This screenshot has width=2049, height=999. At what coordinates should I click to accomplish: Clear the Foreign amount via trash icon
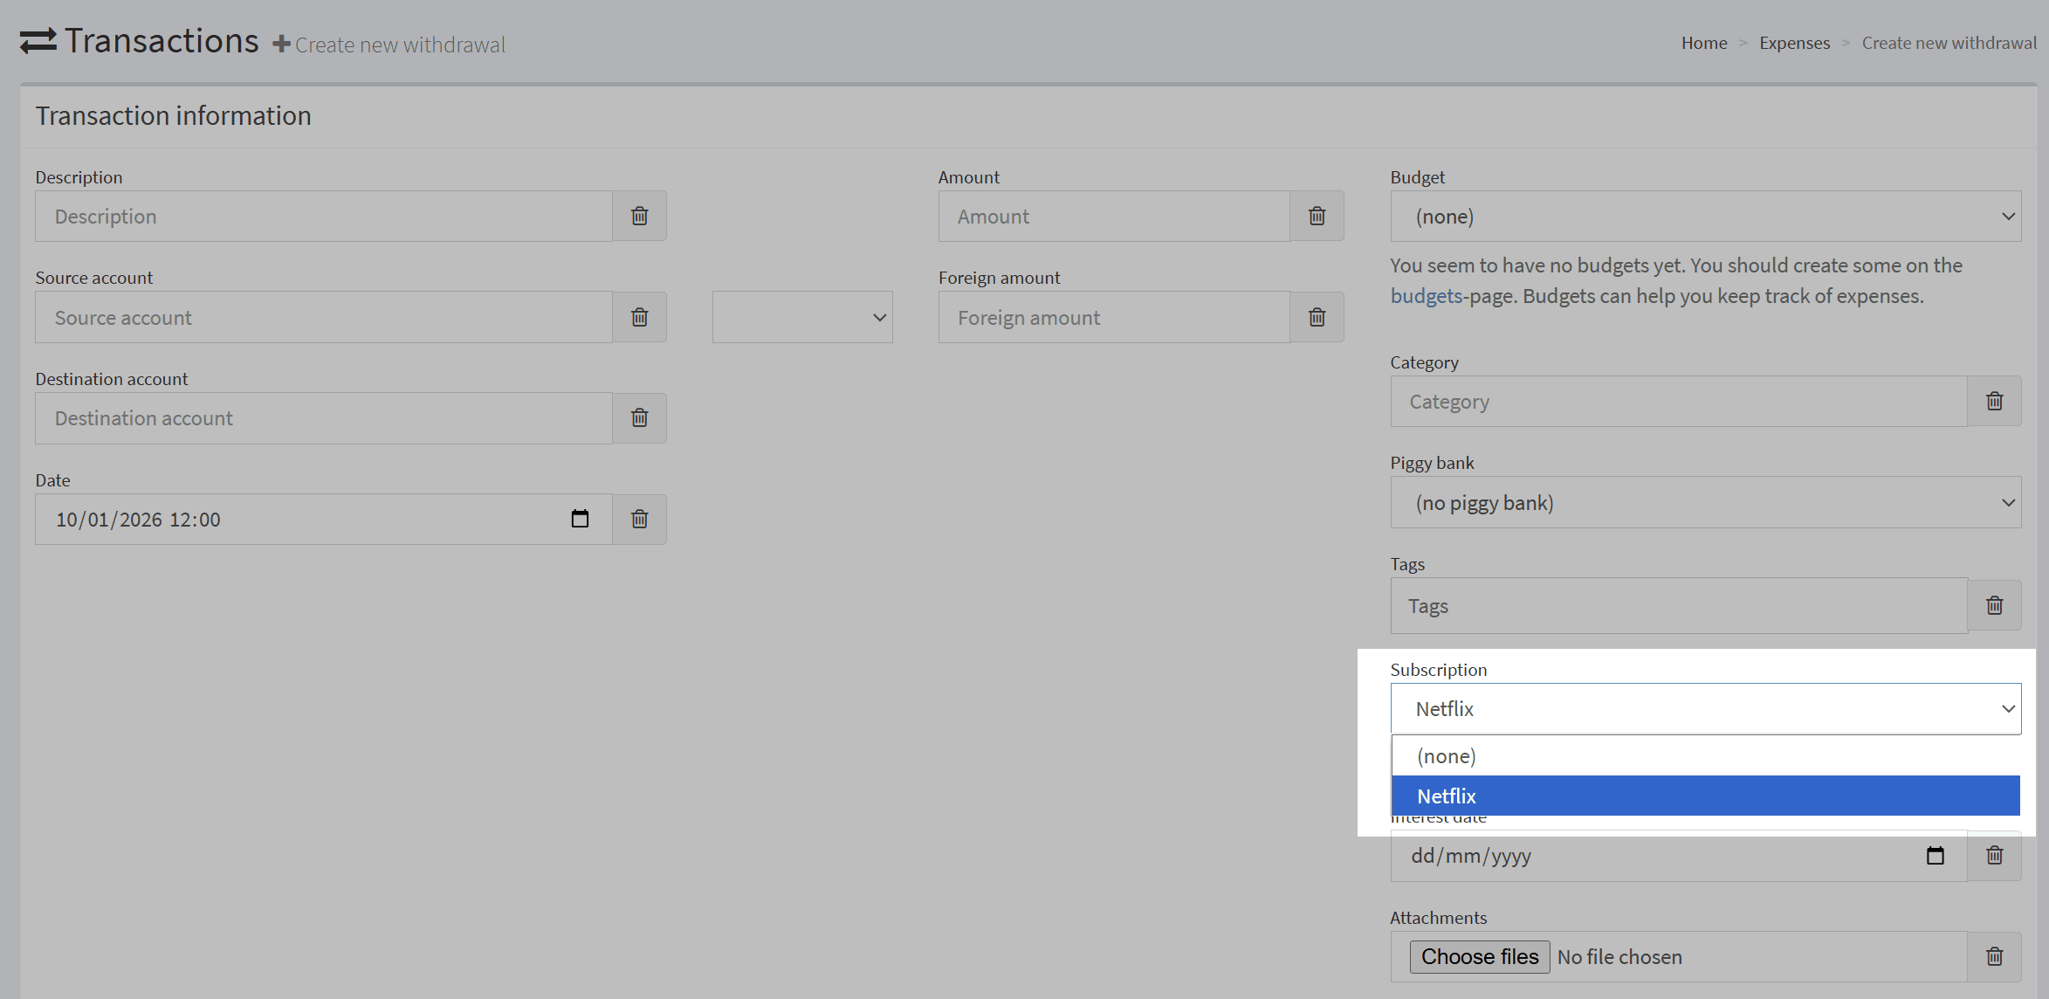(x=1317, y=317)
